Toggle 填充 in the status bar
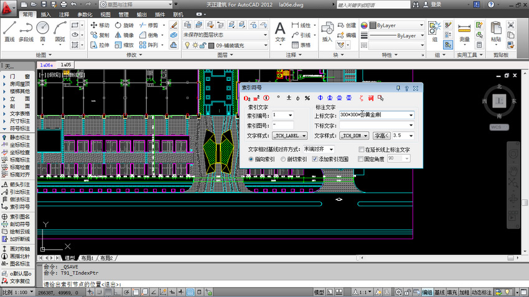Viewport: 529px width, 297px height. [452, 292]
